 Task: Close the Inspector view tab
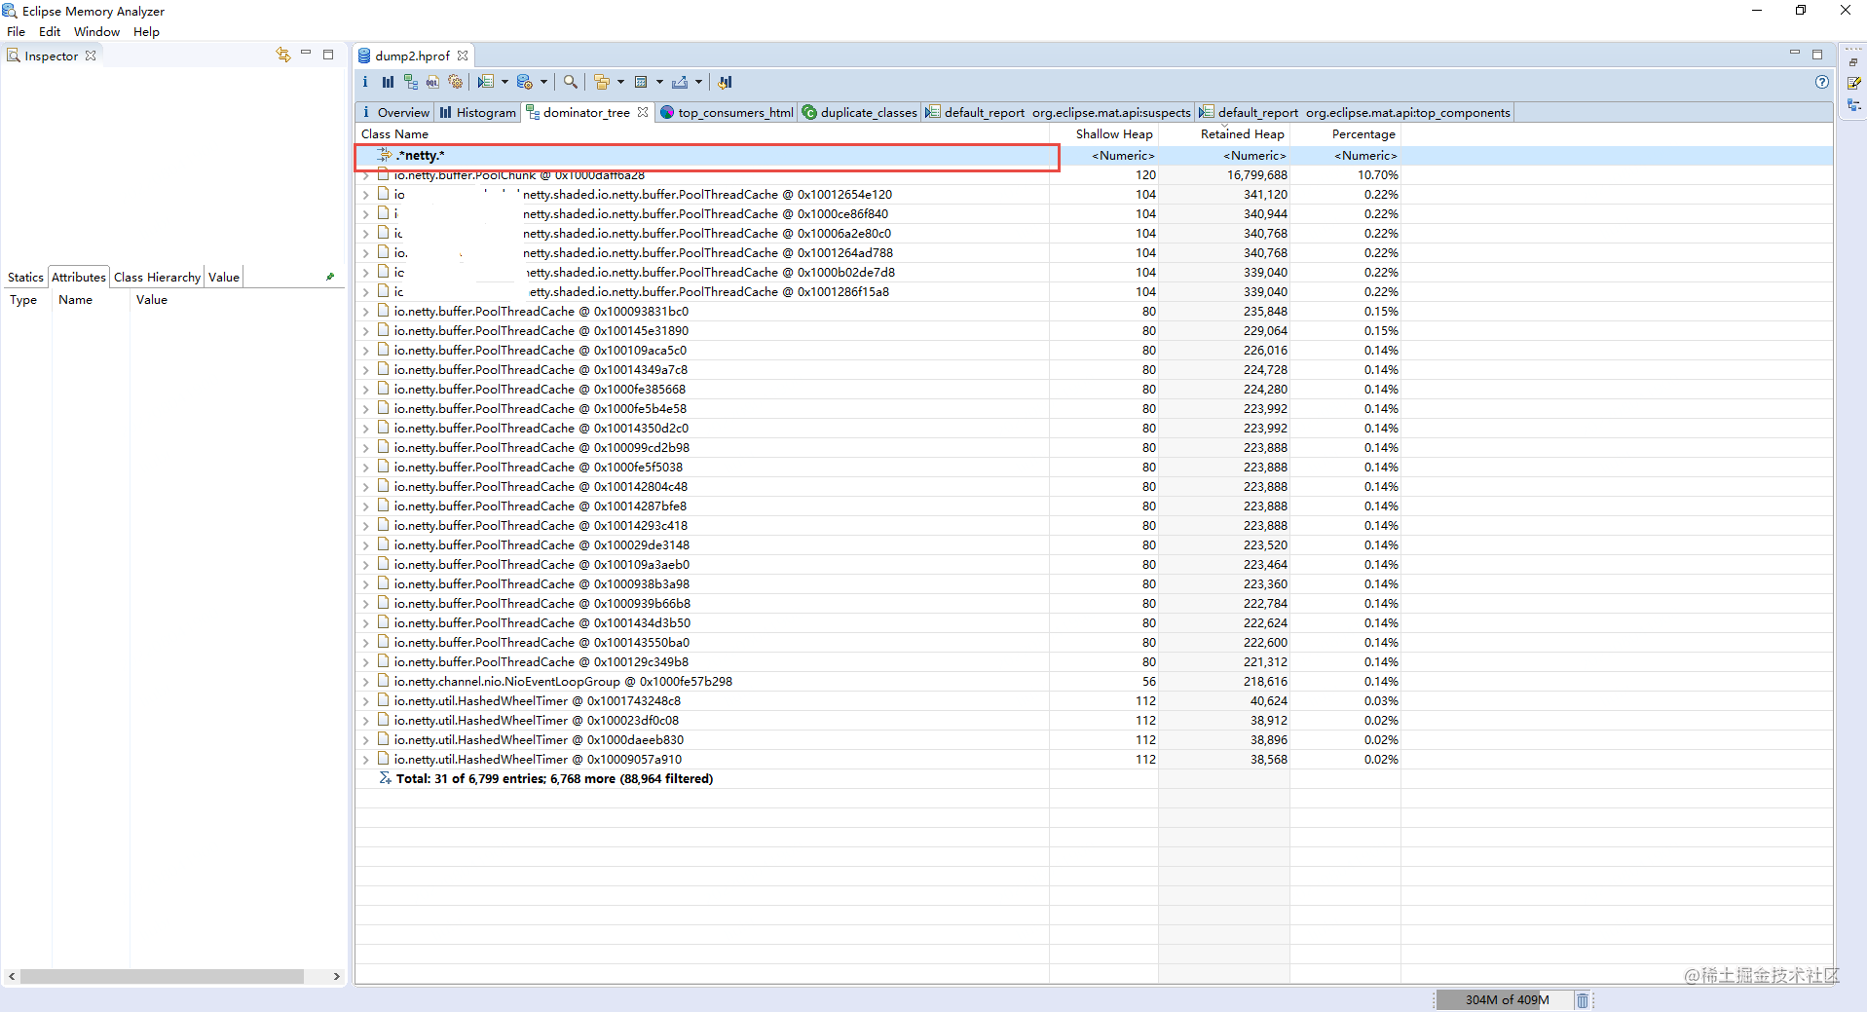pos(91,56)
